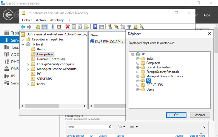Screen dimensions: 218x137
Task: Open the Fichier menu
Action: click(x=27, y=20)
